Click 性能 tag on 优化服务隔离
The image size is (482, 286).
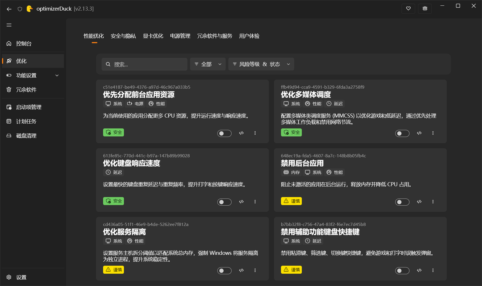click(x=135, y=241)
